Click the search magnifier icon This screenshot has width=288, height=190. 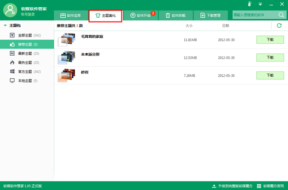point(281,15)
